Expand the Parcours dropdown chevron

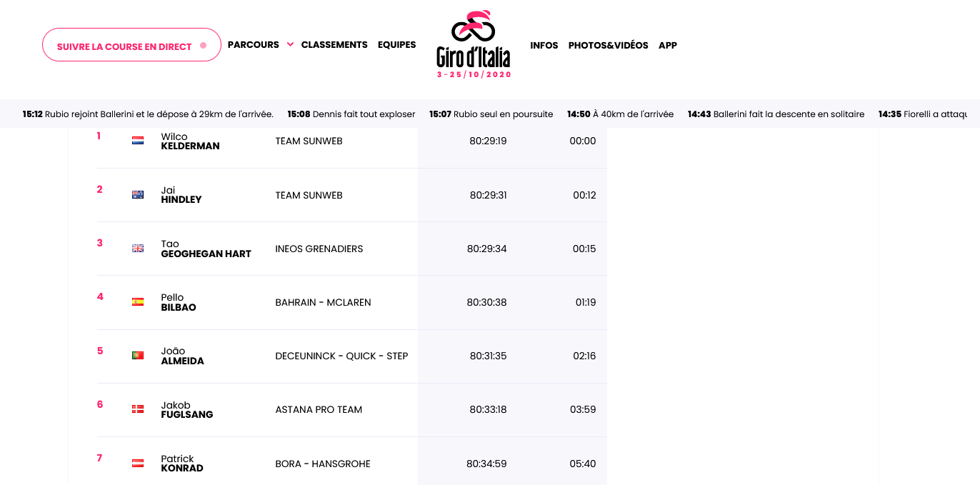[x=290, y=44]
